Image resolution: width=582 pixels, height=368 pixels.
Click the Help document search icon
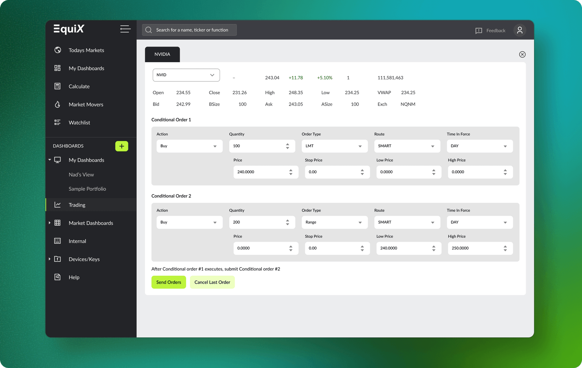57,277
